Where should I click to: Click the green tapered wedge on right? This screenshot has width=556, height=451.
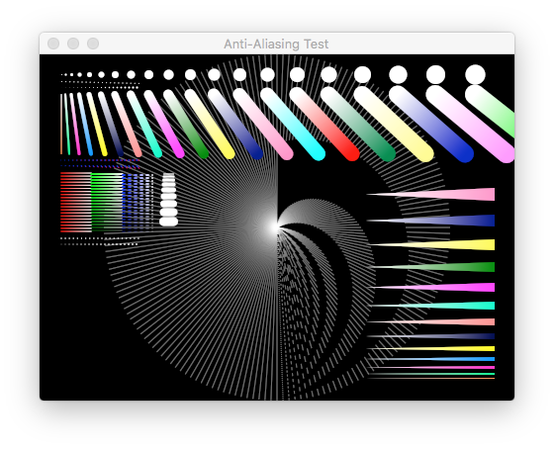pyautogui.click(x=432, y=267)
